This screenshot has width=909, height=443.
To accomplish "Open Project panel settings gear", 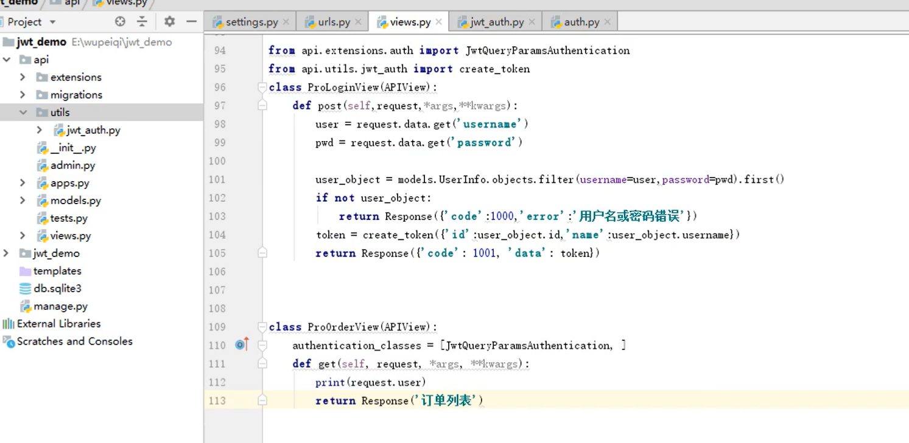I will pos(169,22).
